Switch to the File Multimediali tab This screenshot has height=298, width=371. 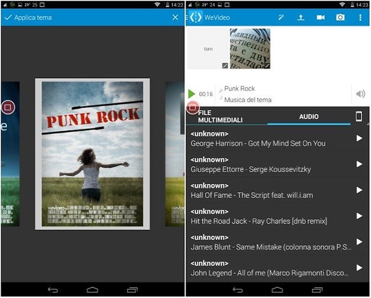pos(220,116)
